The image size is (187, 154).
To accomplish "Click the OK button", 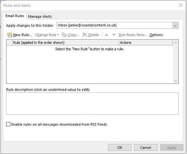I will pos(120,147).
